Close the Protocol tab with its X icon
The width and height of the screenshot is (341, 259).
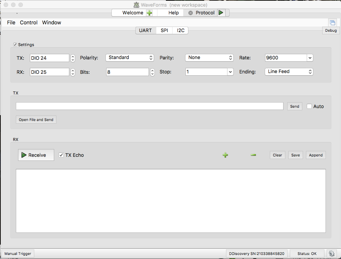pos(191,13)
